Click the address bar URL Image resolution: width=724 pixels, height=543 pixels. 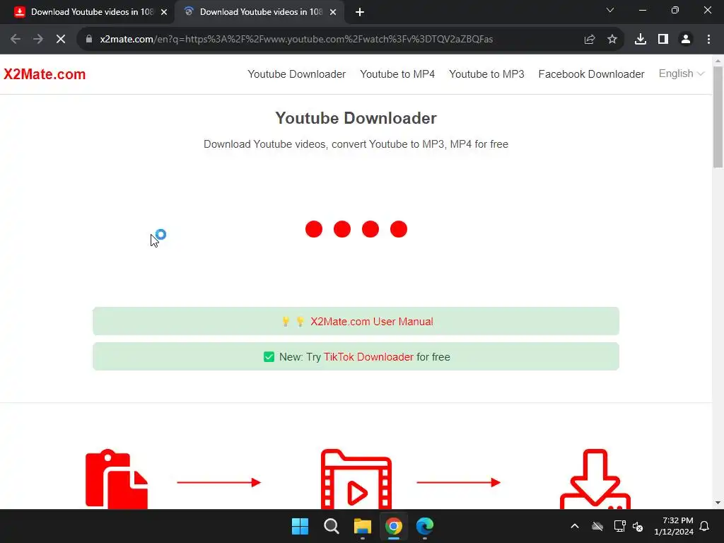coord(296,40)
